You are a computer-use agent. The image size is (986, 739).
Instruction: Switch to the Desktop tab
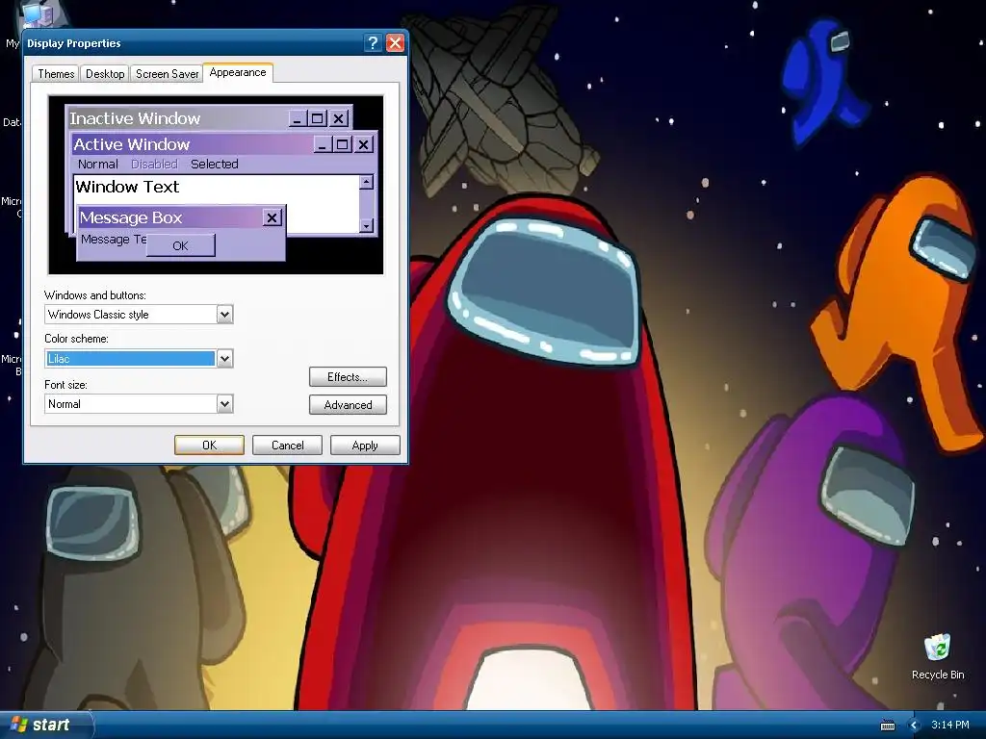point(105,73)
